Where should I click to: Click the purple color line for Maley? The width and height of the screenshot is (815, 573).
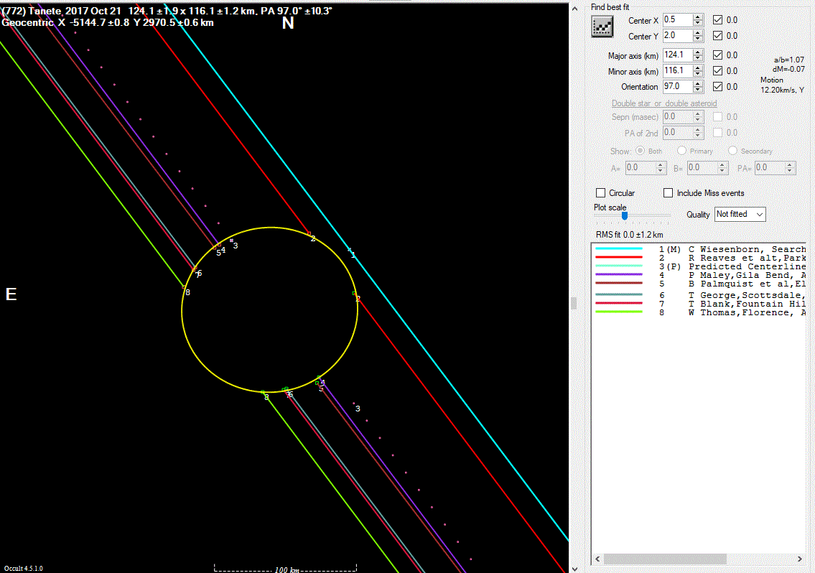point(619,274)
